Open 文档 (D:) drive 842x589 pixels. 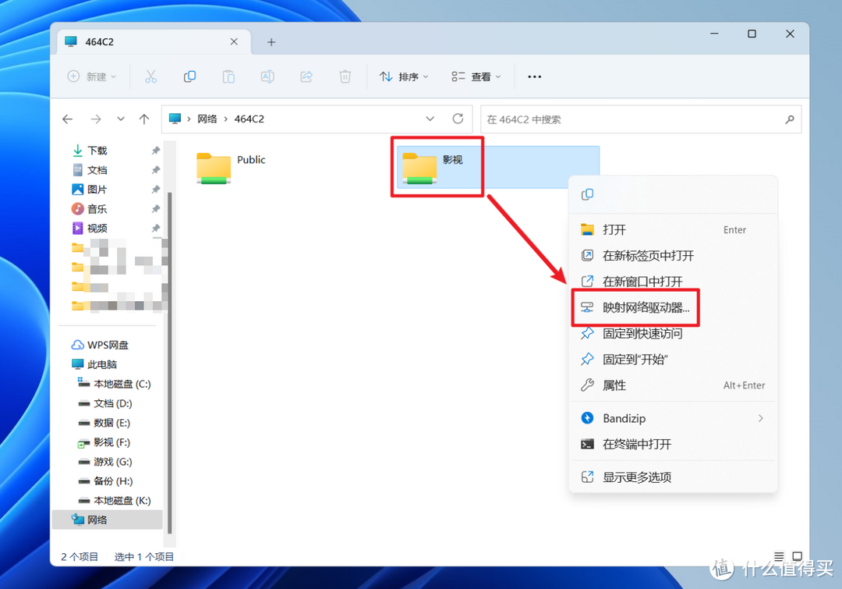106,403
